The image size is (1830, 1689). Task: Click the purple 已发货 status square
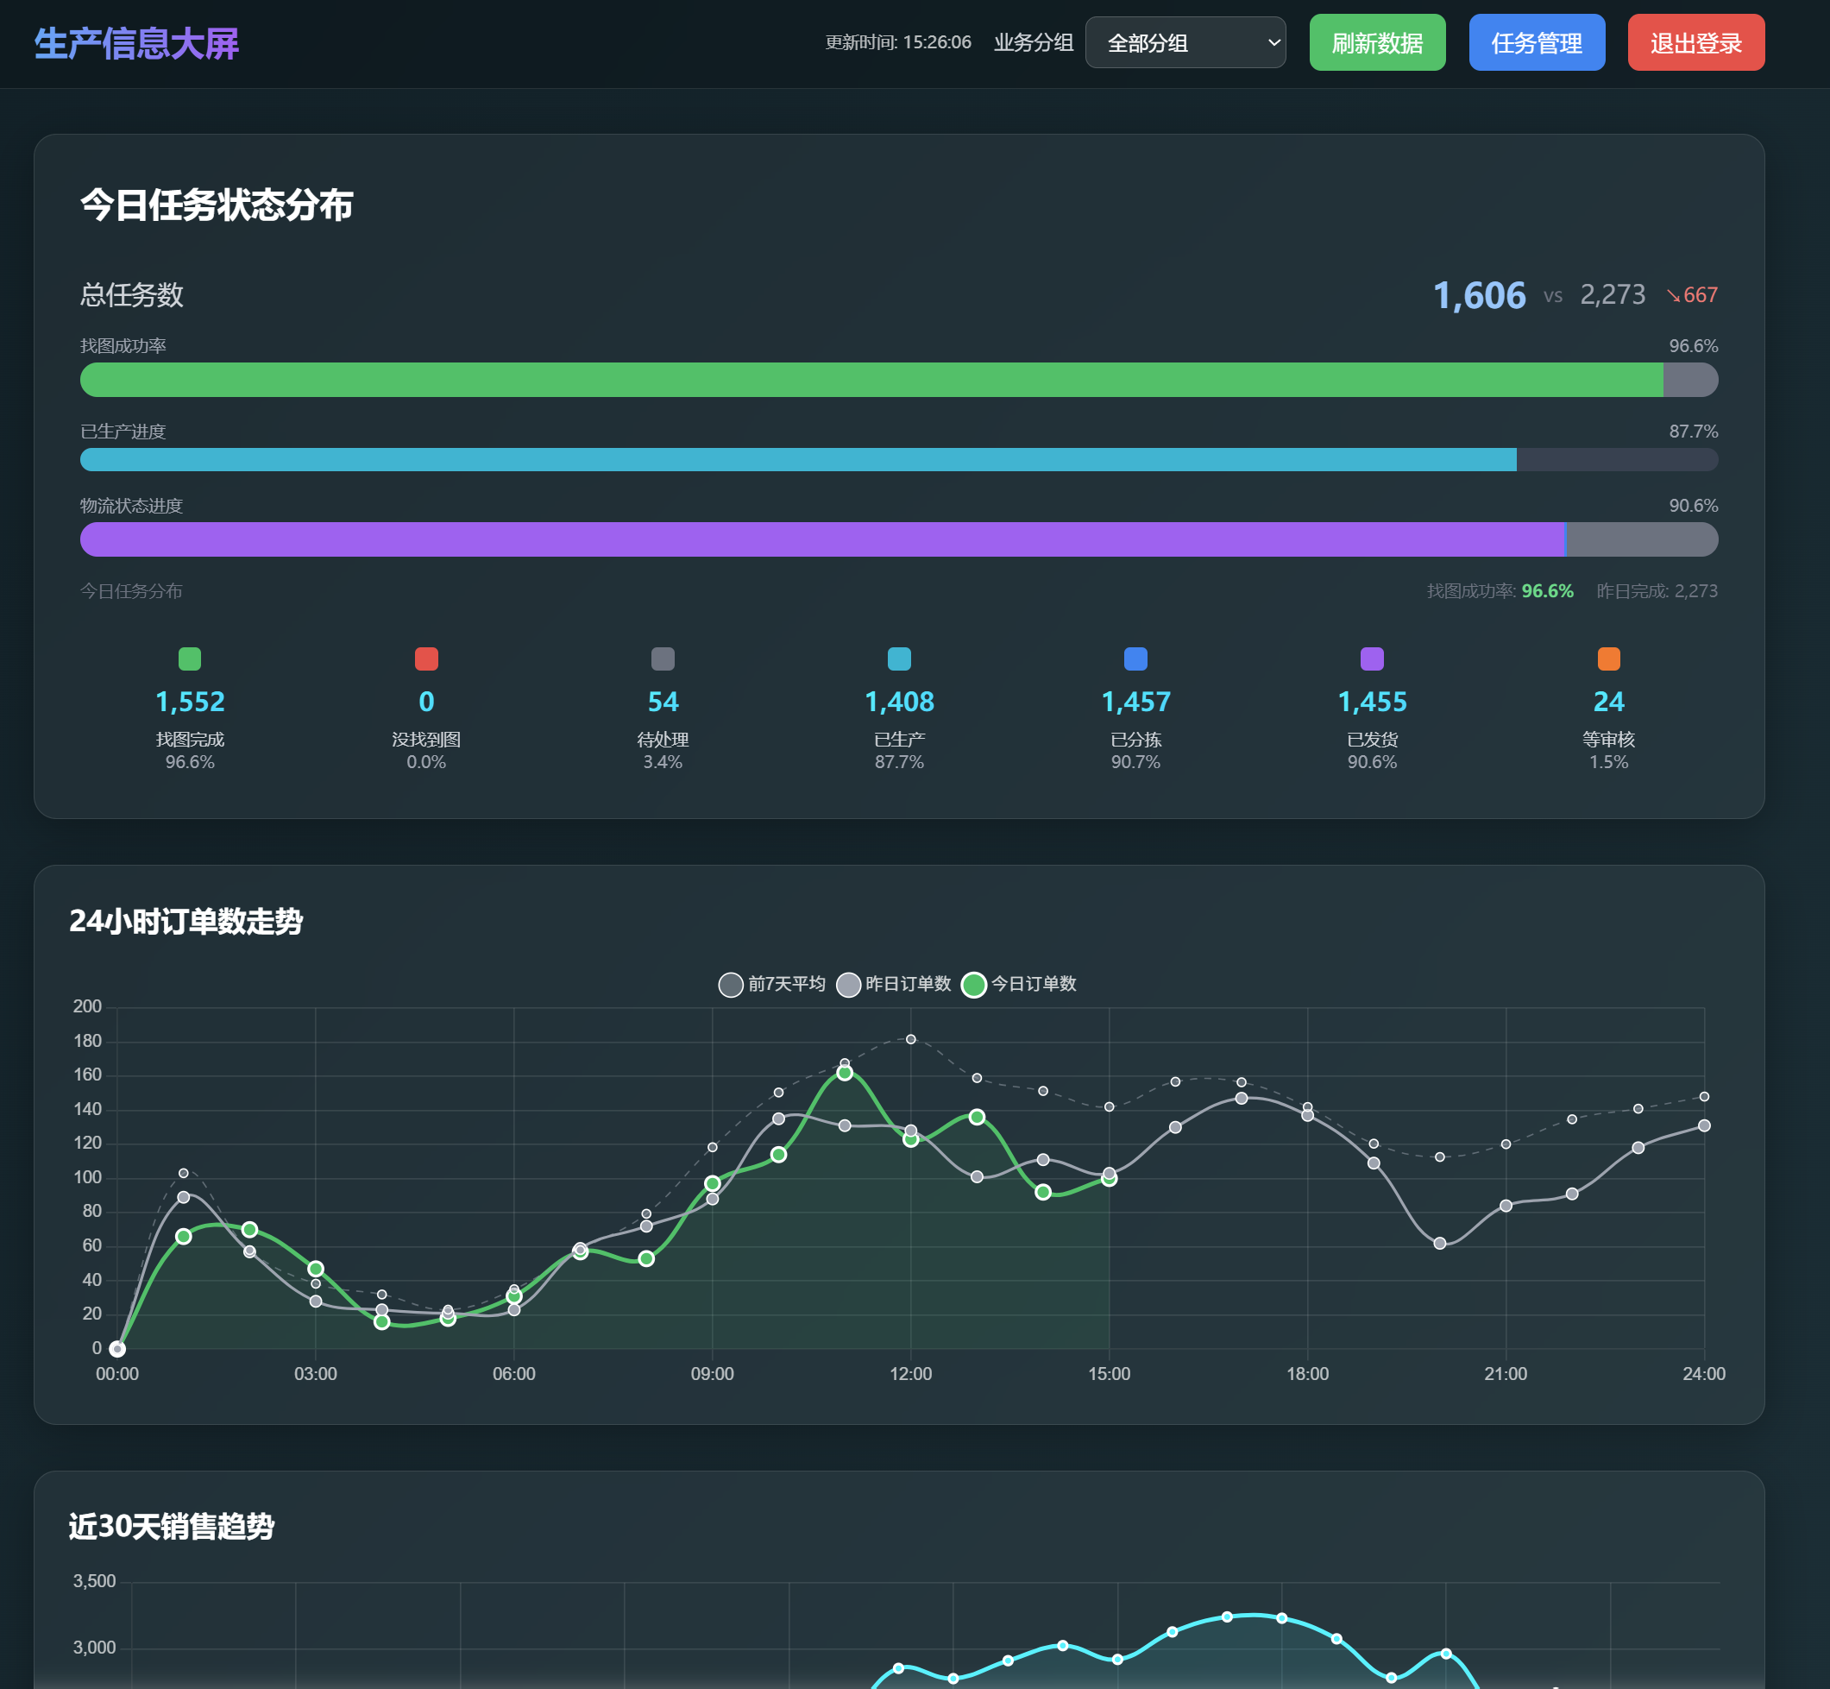1372,659
